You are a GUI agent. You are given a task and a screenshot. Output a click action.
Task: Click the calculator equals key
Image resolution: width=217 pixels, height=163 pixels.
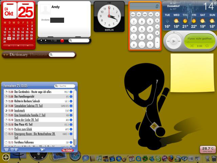tap(157, 42)
